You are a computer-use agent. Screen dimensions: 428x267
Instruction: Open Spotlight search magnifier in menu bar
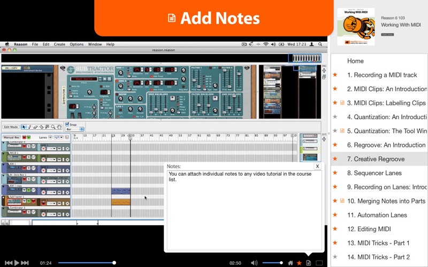(320, 44)
